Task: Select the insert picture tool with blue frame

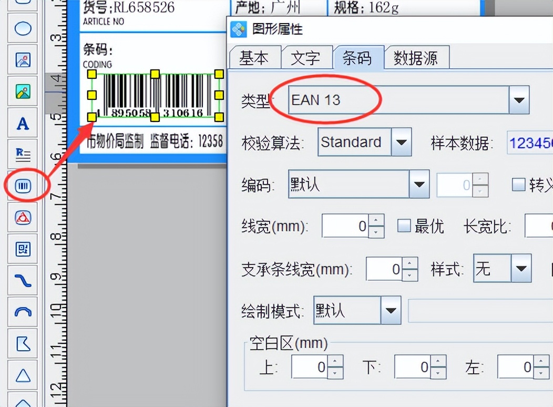Action: tap(23, 60)
